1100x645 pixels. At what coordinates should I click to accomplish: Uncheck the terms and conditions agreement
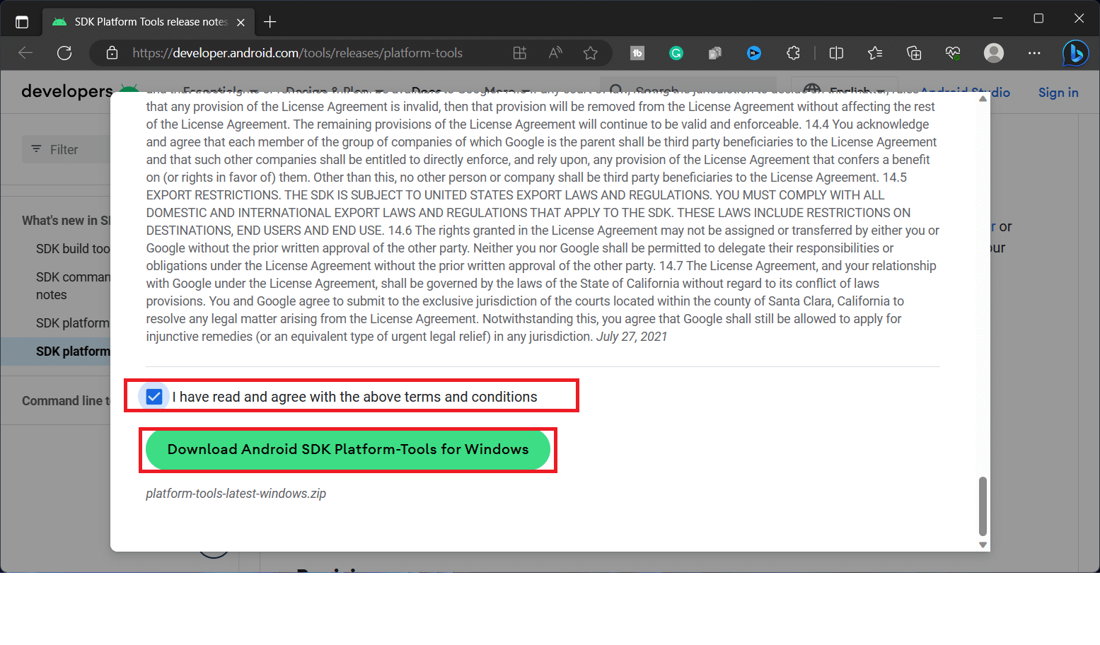point(154,396)
